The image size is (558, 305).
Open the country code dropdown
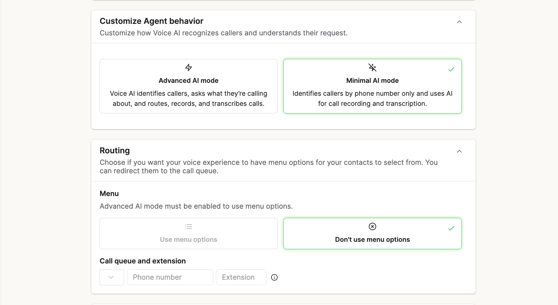[112, 277]
